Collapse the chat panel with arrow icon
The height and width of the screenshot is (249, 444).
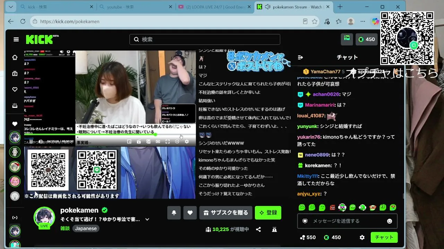click(x=300, y=57)
